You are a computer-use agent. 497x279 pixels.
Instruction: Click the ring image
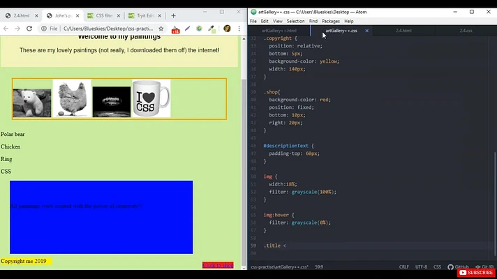[x=112, y=102]
